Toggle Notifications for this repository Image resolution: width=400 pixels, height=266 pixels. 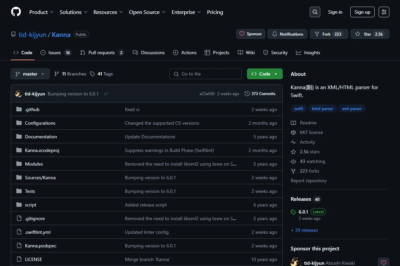pos(288,34)
